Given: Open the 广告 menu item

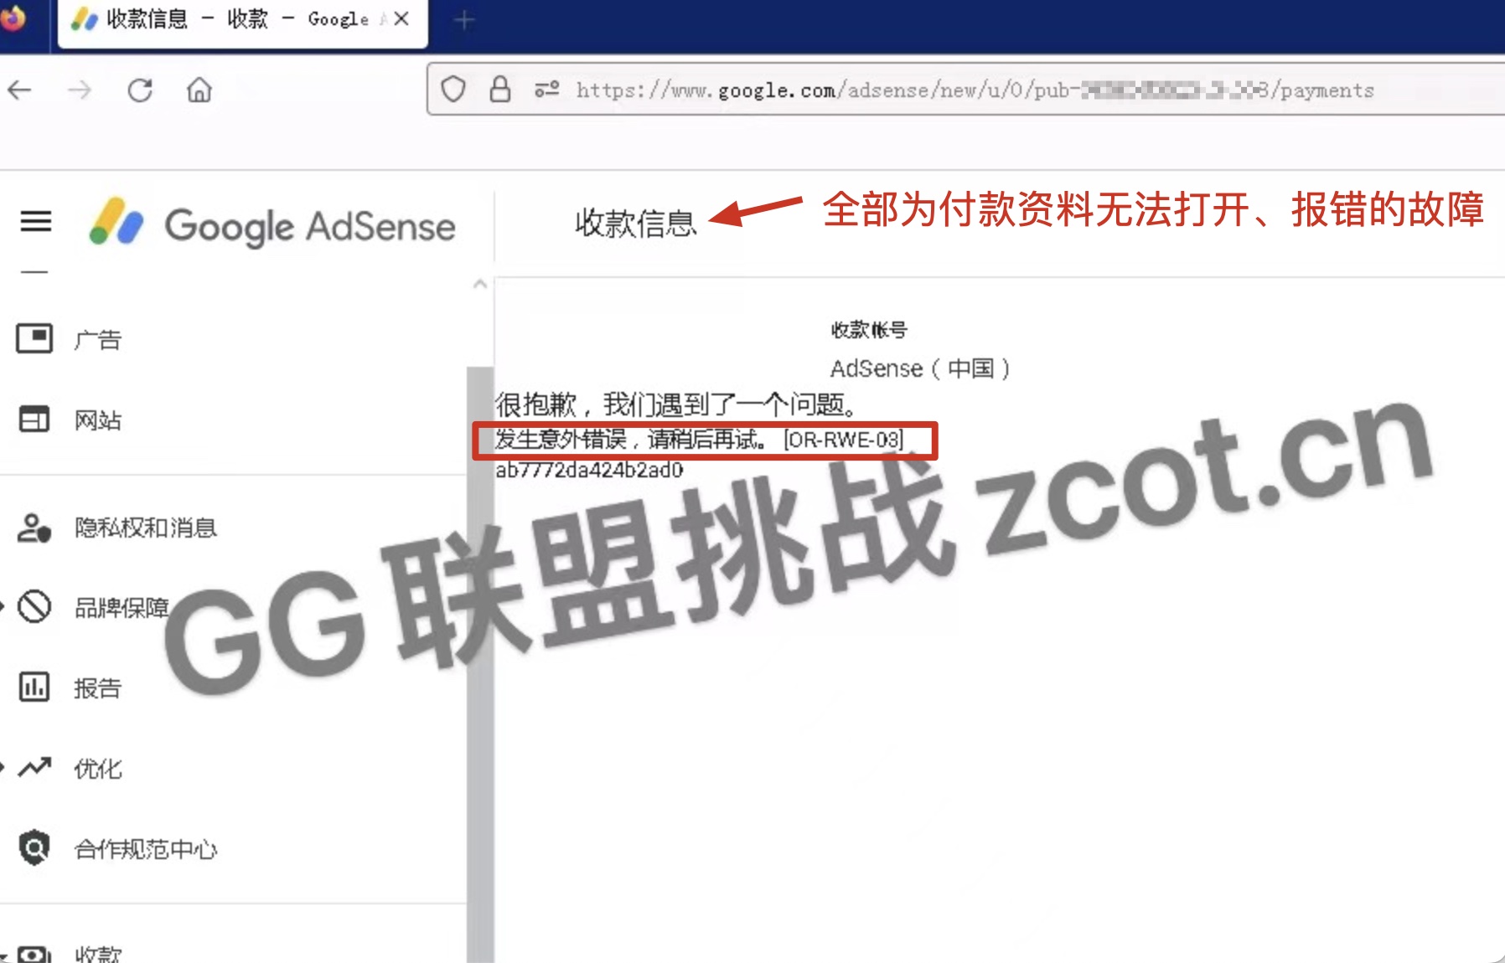Looking at the screenshot, I should pos(98,340).
